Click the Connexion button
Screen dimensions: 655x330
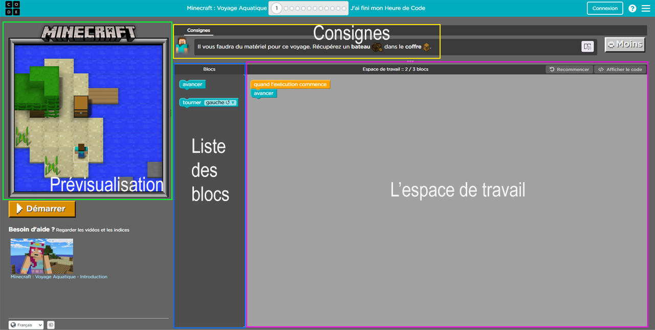[604, 8]
